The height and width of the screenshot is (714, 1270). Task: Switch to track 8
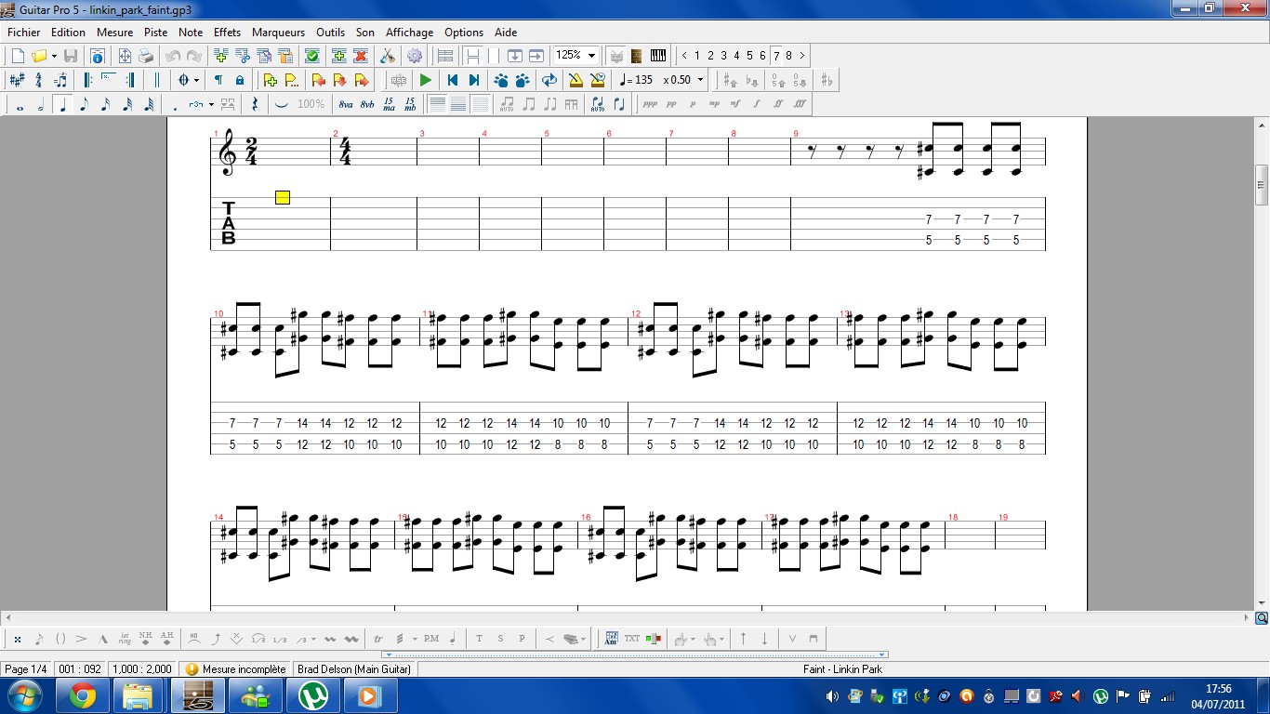[789, 56]
